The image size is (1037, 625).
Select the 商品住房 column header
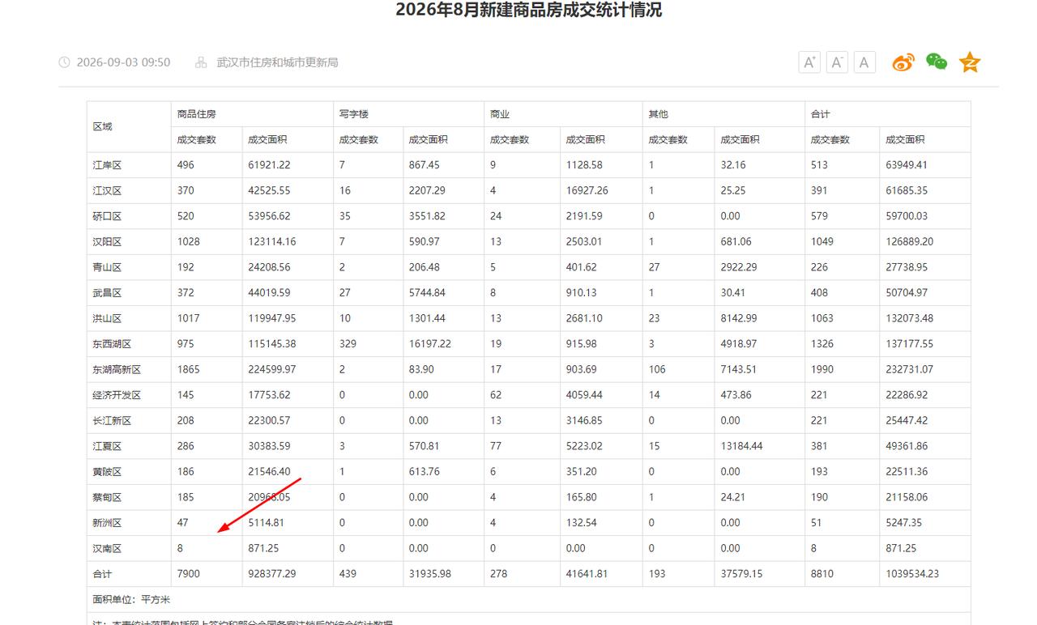click(197, 114)
